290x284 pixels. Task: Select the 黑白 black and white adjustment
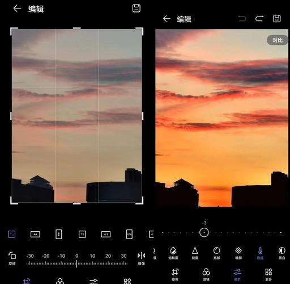[282, 253]
